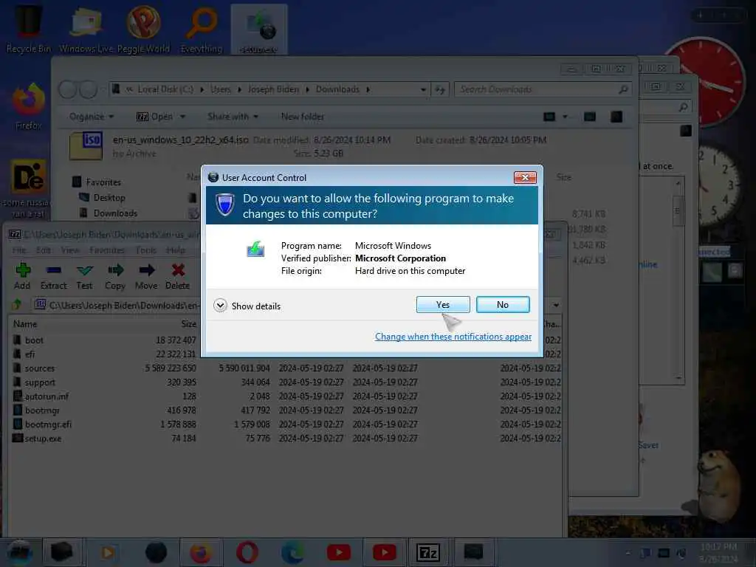Expand the Open button dropdown arrow in Explorer
Screen dimensions: 756x567
[x=183, y=117]
